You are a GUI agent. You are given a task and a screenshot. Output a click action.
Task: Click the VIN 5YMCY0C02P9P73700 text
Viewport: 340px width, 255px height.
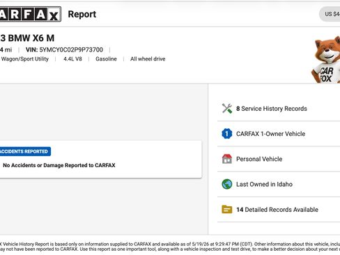(x=64, y=49)
